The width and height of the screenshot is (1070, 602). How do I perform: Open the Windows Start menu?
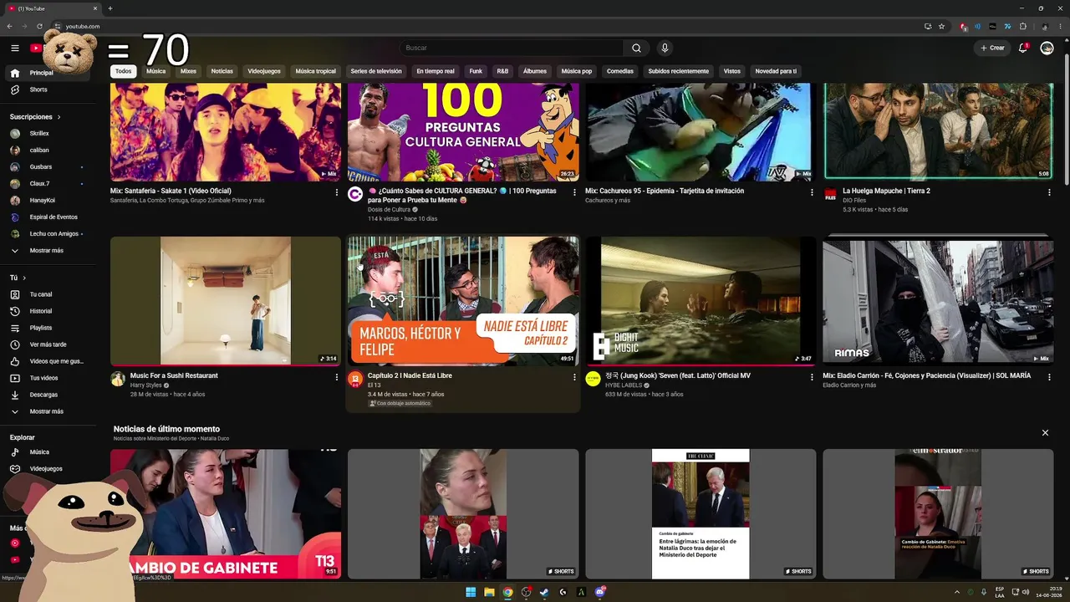click(x=471, y=593)
